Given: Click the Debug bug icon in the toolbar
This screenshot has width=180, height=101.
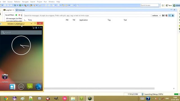Looking at the screenshot, I should click(15, 5).
